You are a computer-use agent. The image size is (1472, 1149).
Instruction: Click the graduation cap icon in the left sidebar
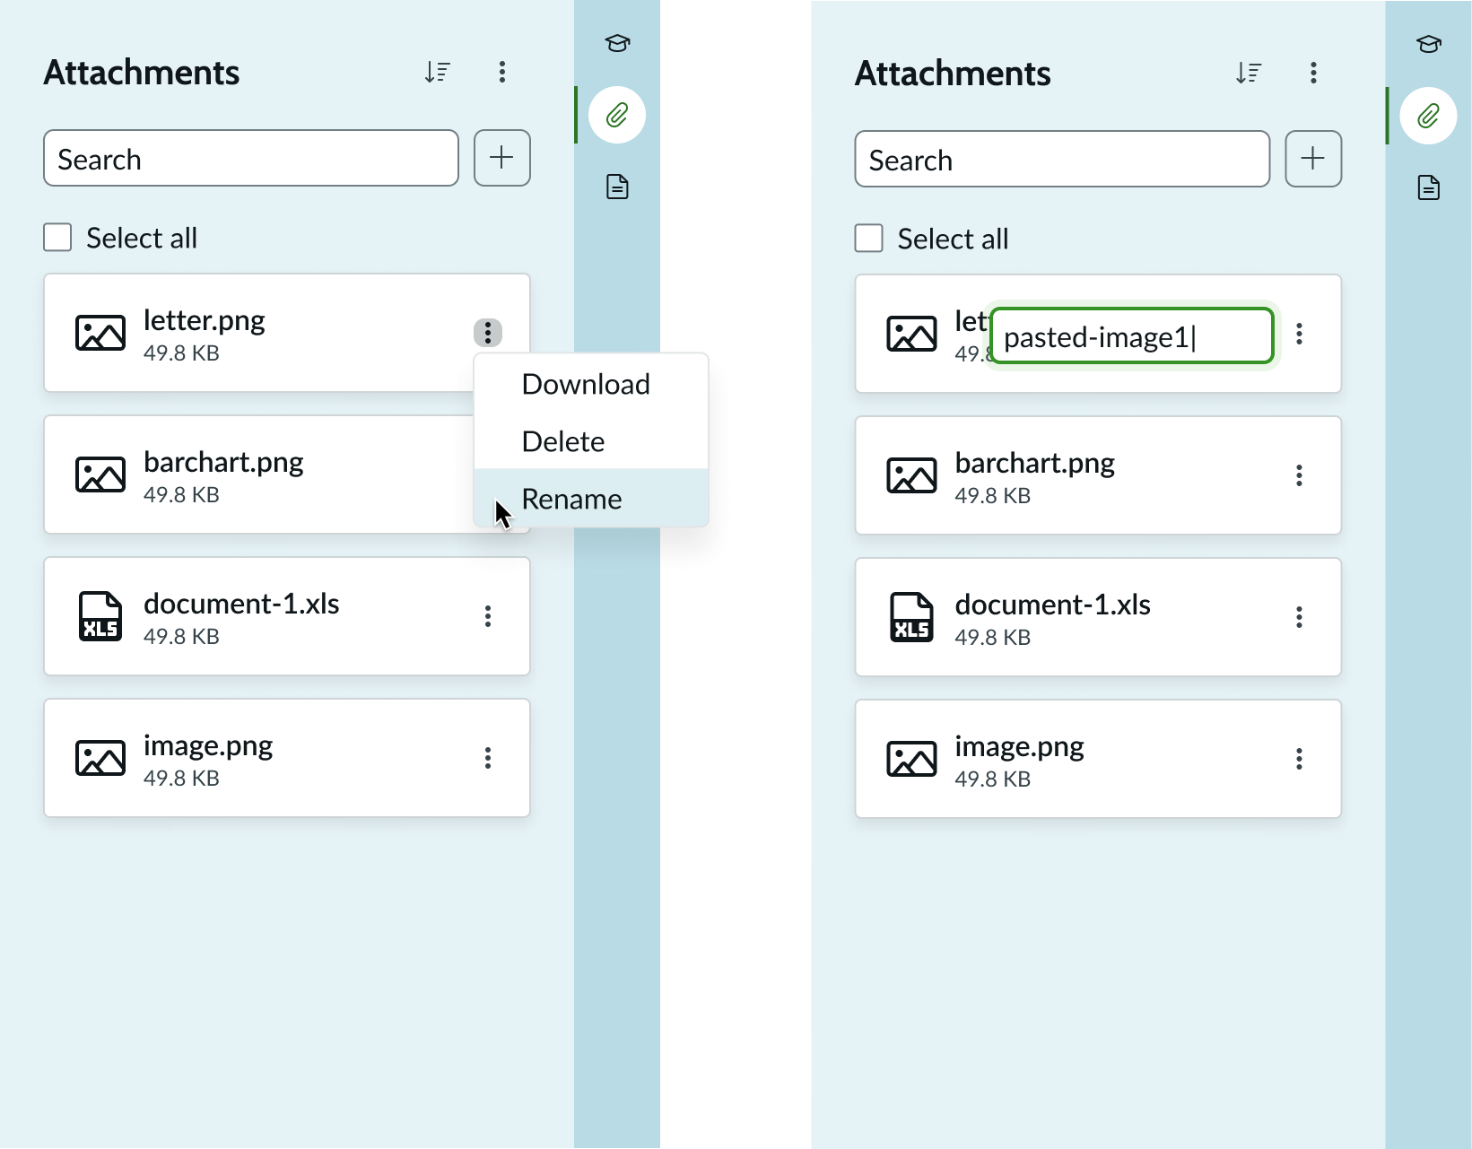pos(617,43)
